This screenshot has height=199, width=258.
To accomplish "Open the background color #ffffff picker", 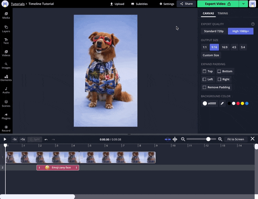I will click(x=209, y=104).
